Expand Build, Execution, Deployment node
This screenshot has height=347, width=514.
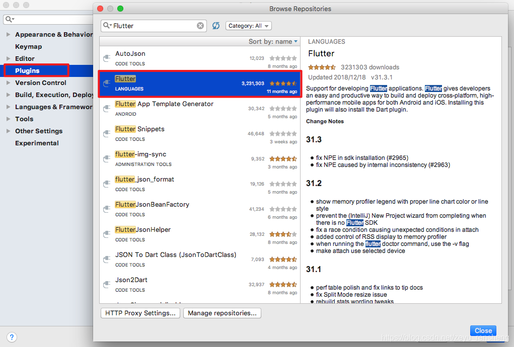point(8,95)
